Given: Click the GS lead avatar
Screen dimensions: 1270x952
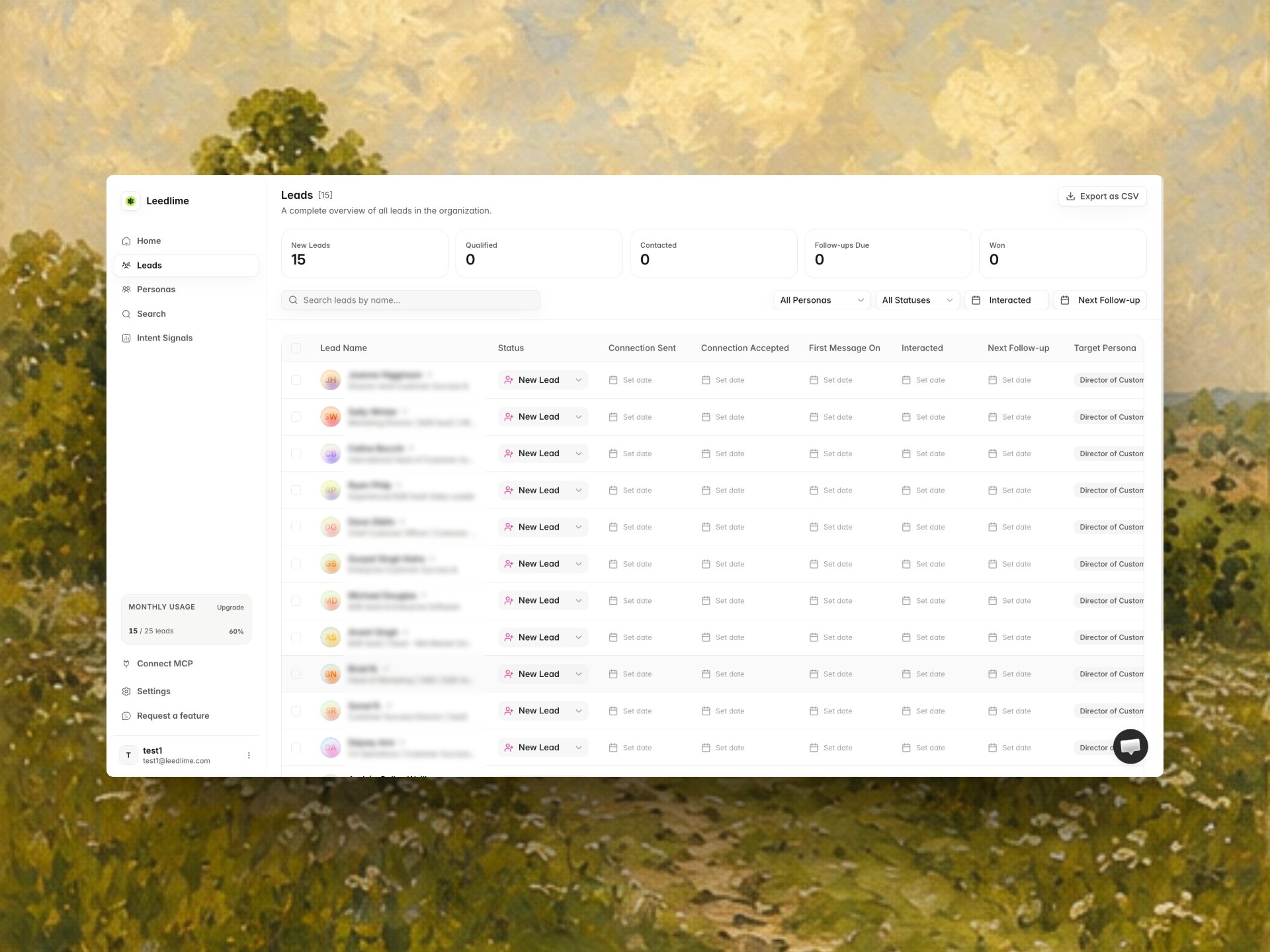Looking at the screenshot, I should (x=331, y=564).
